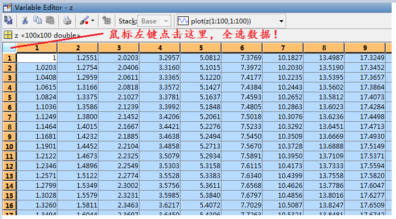Go up one level icon
This screenshot has width=396, height=219.
coord(106,20)
